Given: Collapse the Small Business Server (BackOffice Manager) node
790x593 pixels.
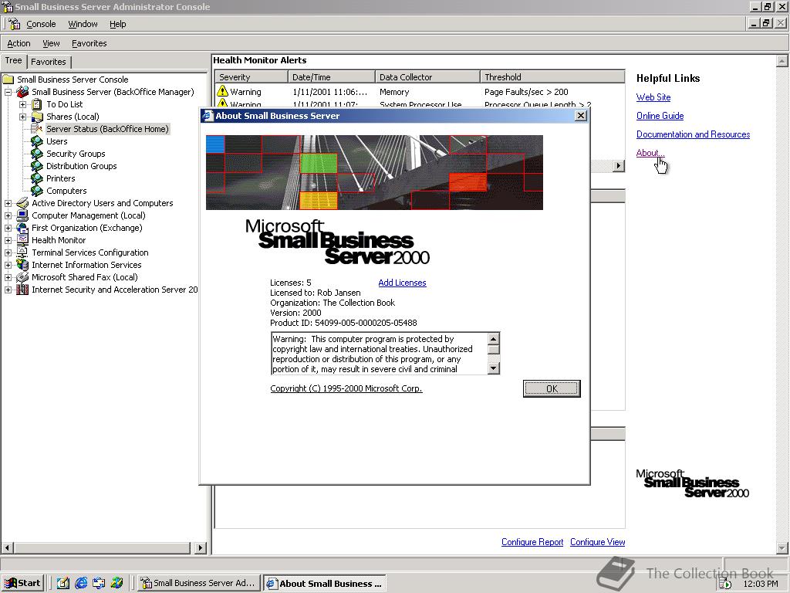Looking at the screenshot, I should click(x=8, y=92).
